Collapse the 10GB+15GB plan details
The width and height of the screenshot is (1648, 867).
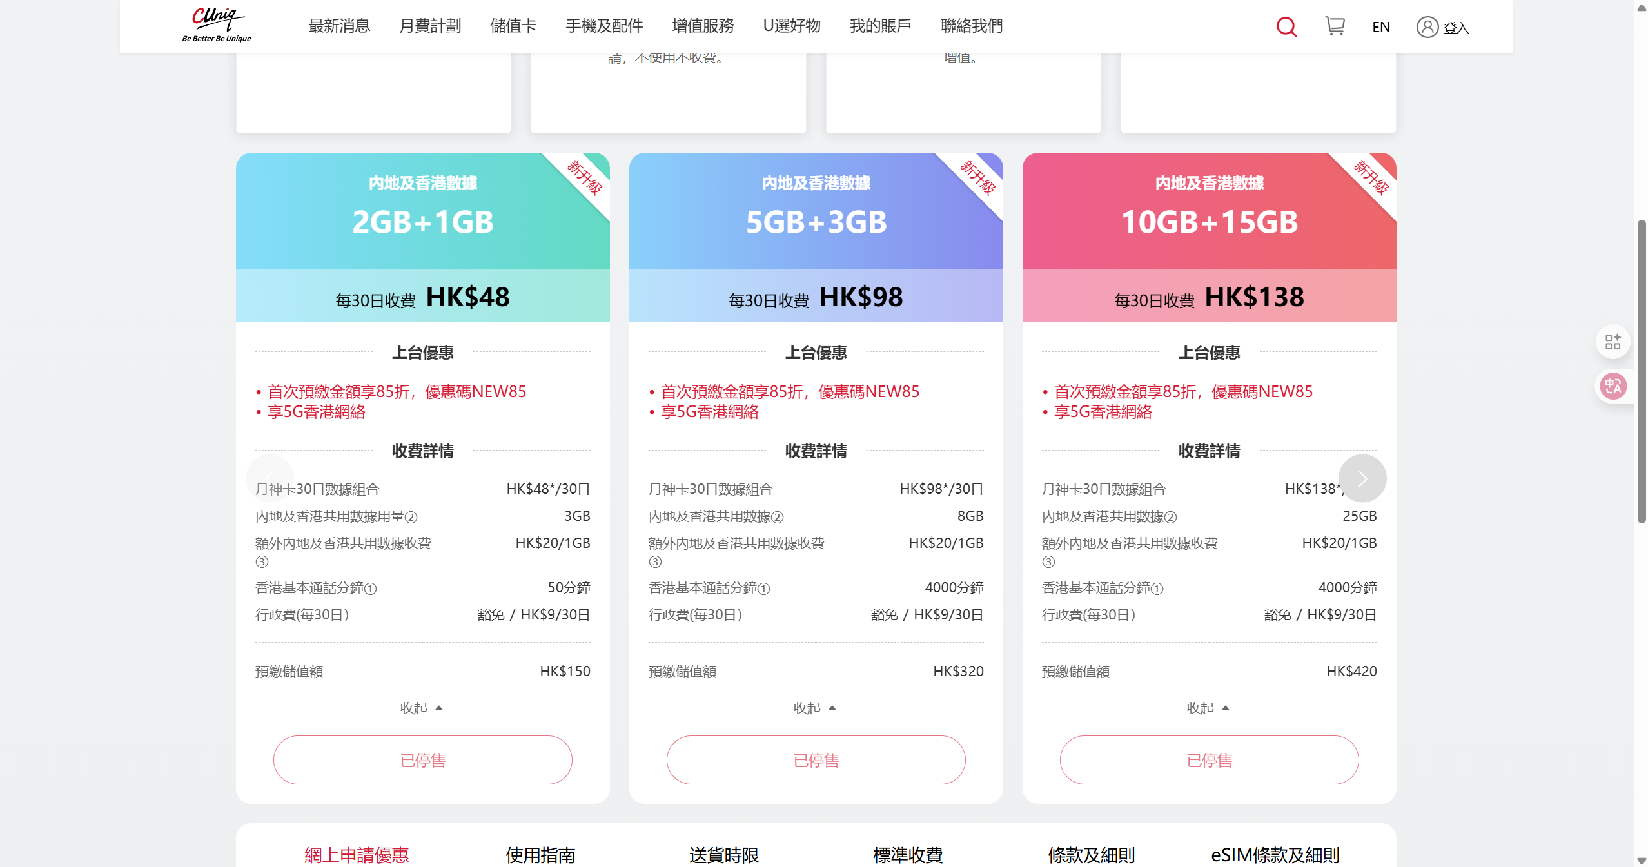(x=1209, y=707)
